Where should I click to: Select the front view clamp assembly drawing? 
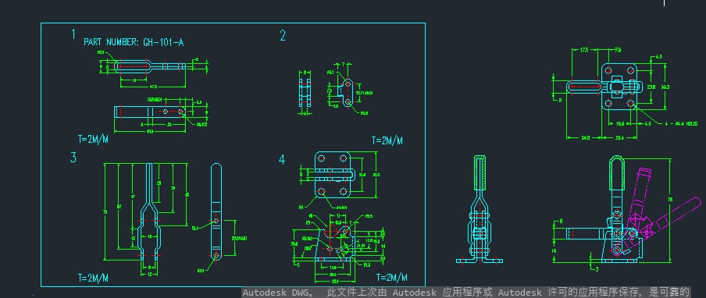coord(479,209)
